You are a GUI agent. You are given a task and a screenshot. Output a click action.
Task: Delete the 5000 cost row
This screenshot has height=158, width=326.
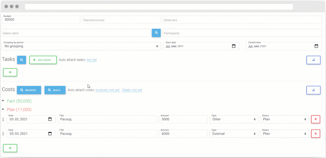316,119
